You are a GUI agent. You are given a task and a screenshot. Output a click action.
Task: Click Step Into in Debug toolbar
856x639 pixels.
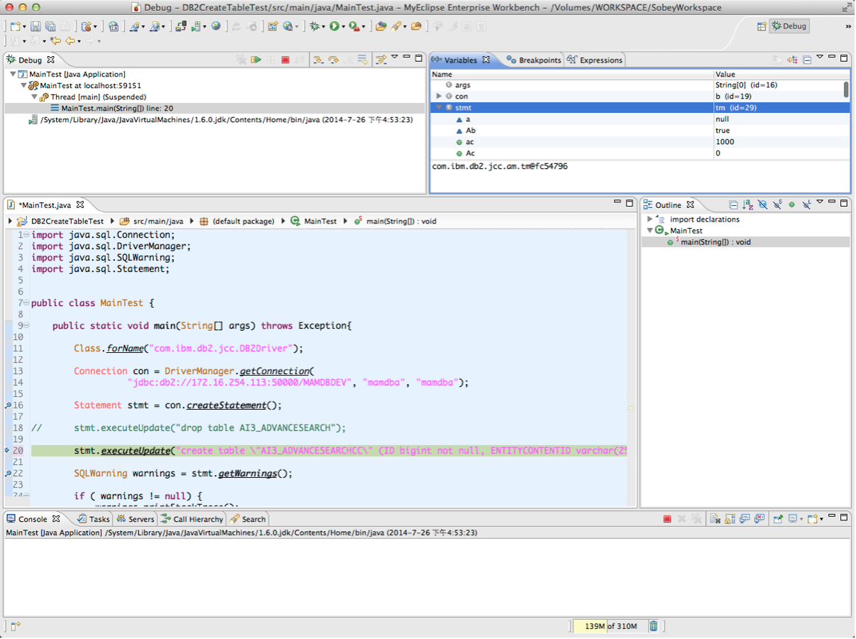(318, 60)
